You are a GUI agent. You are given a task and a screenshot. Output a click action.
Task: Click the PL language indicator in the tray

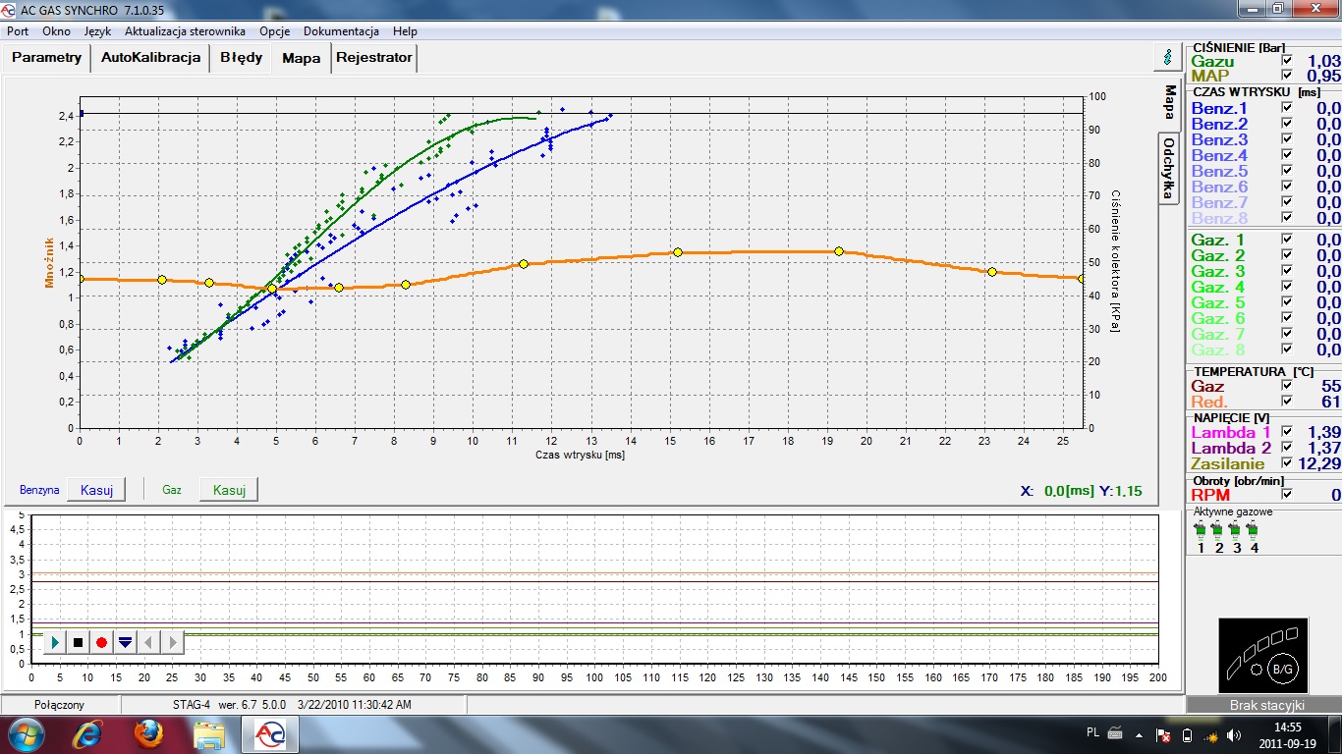(x=1093, y=732)
